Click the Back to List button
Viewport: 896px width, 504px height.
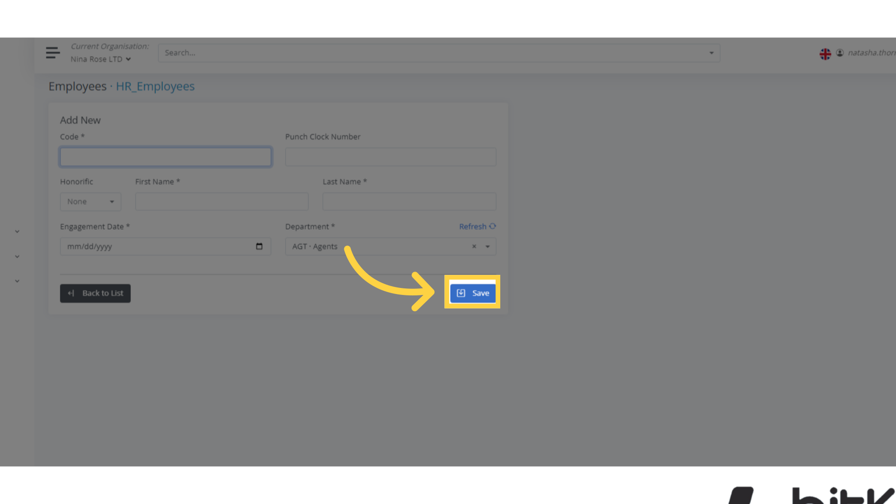(95, 293)
